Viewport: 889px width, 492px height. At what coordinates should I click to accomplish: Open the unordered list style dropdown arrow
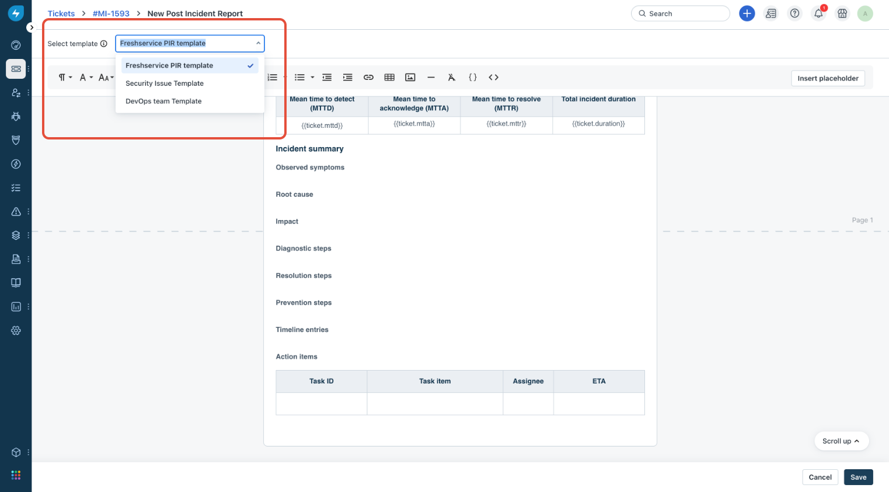[312, 77]
